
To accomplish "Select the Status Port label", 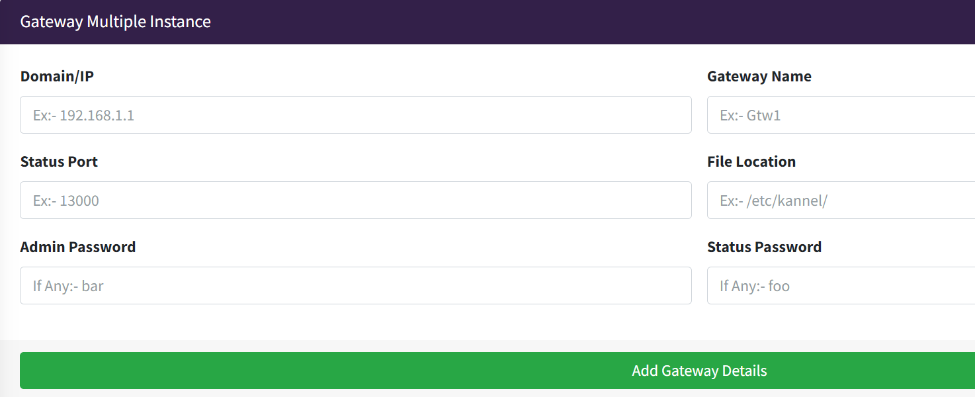I will [x=59, y=161].
